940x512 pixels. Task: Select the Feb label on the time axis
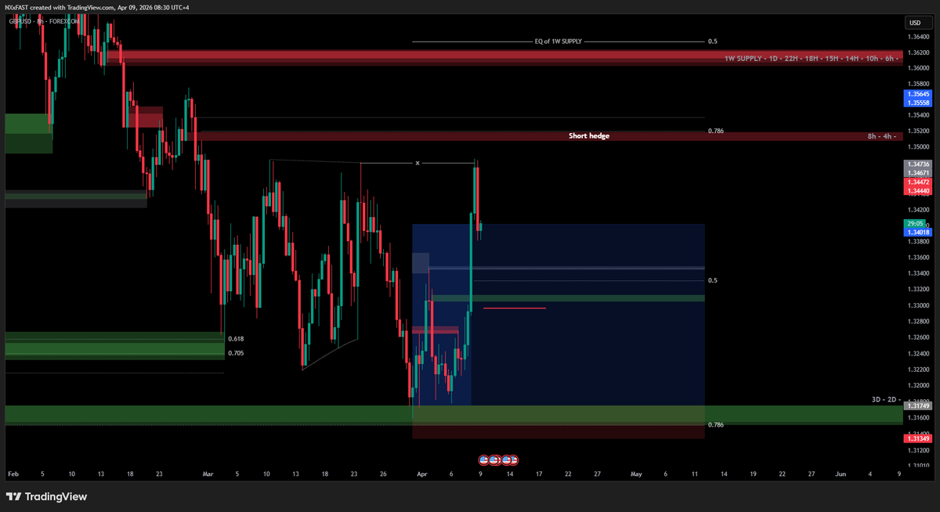13,474
